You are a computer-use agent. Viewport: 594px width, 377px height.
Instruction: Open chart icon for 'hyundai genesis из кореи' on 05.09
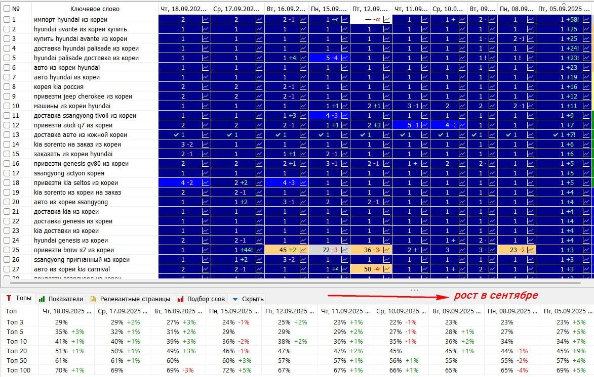tap(586, 241)
